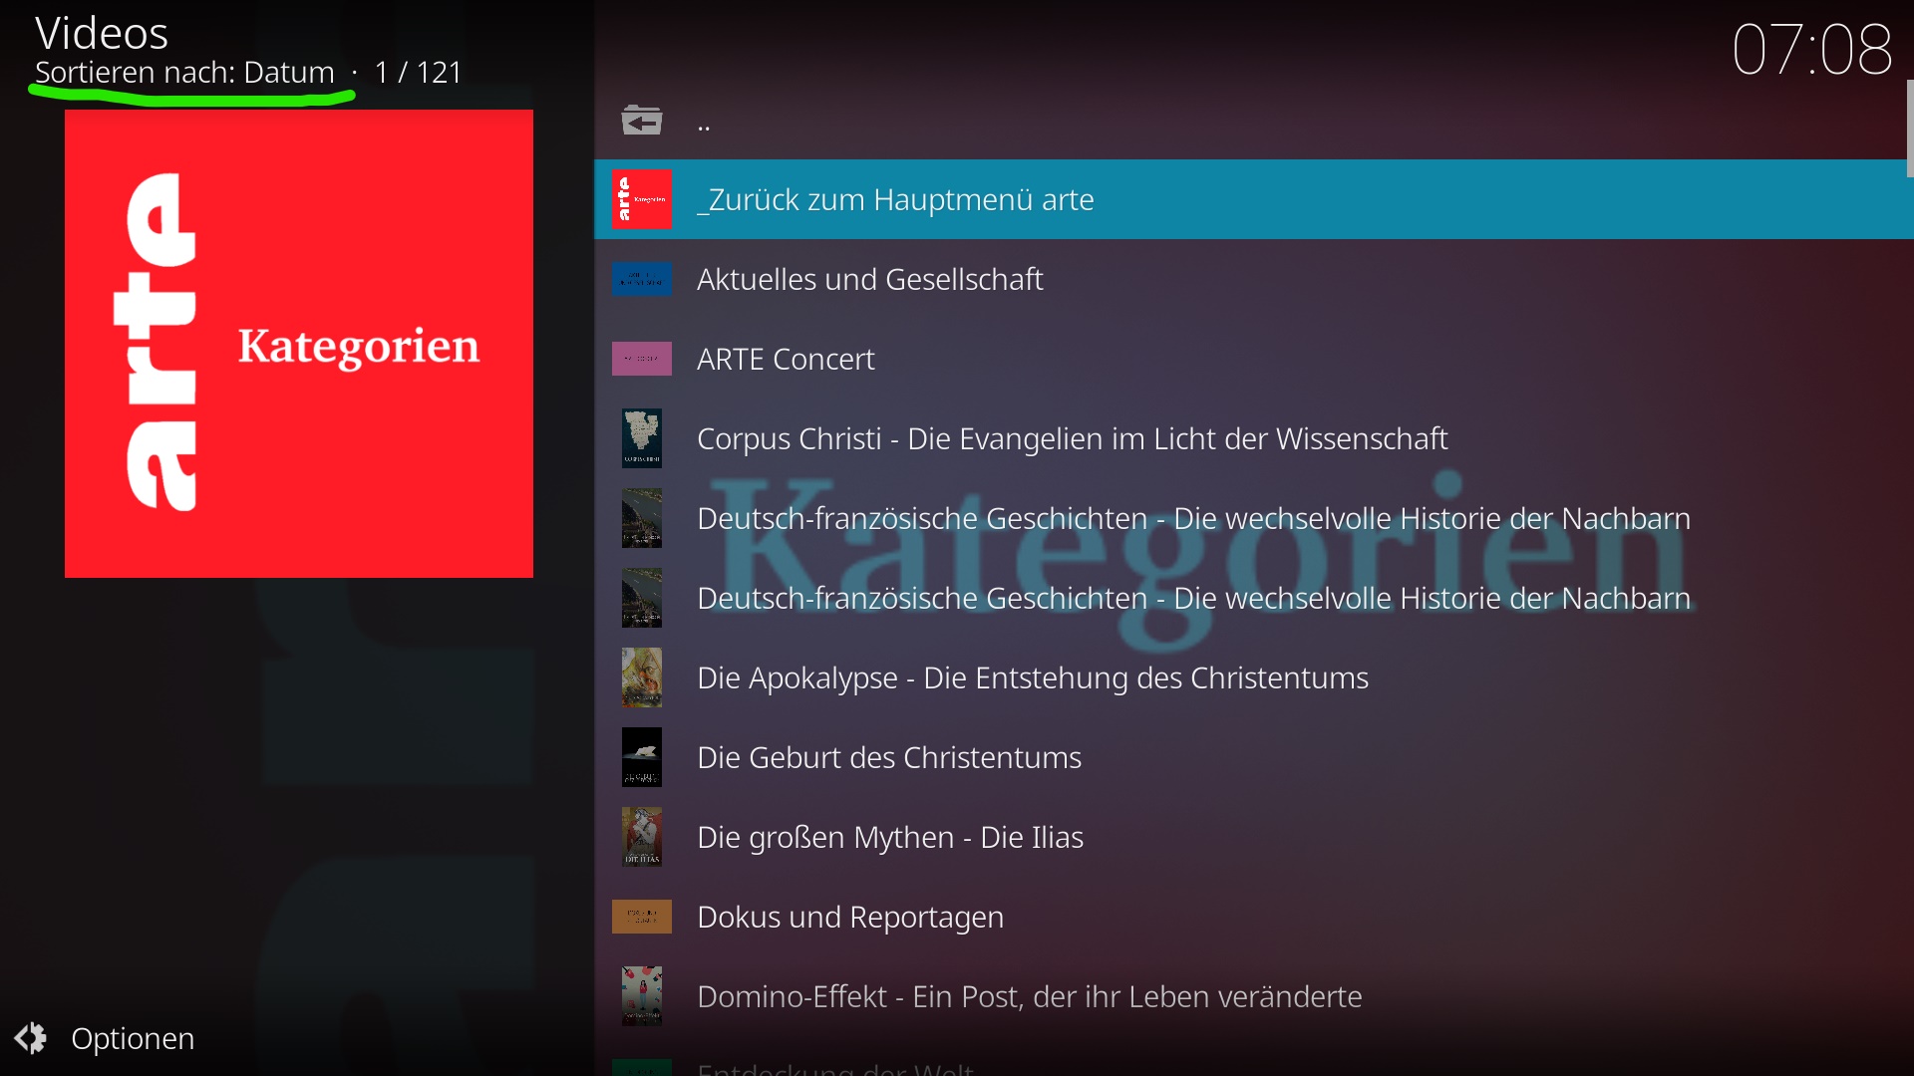The width and height of the screenshot is (1914, 1076).
Task: Open Domino-Effekt - Ein Post entry
Action: click(x=1253, y=996)
